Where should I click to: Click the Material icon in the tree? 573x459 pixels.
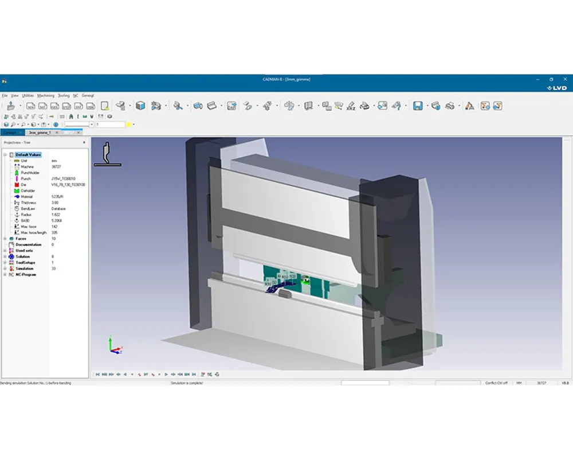click(17, 197)
